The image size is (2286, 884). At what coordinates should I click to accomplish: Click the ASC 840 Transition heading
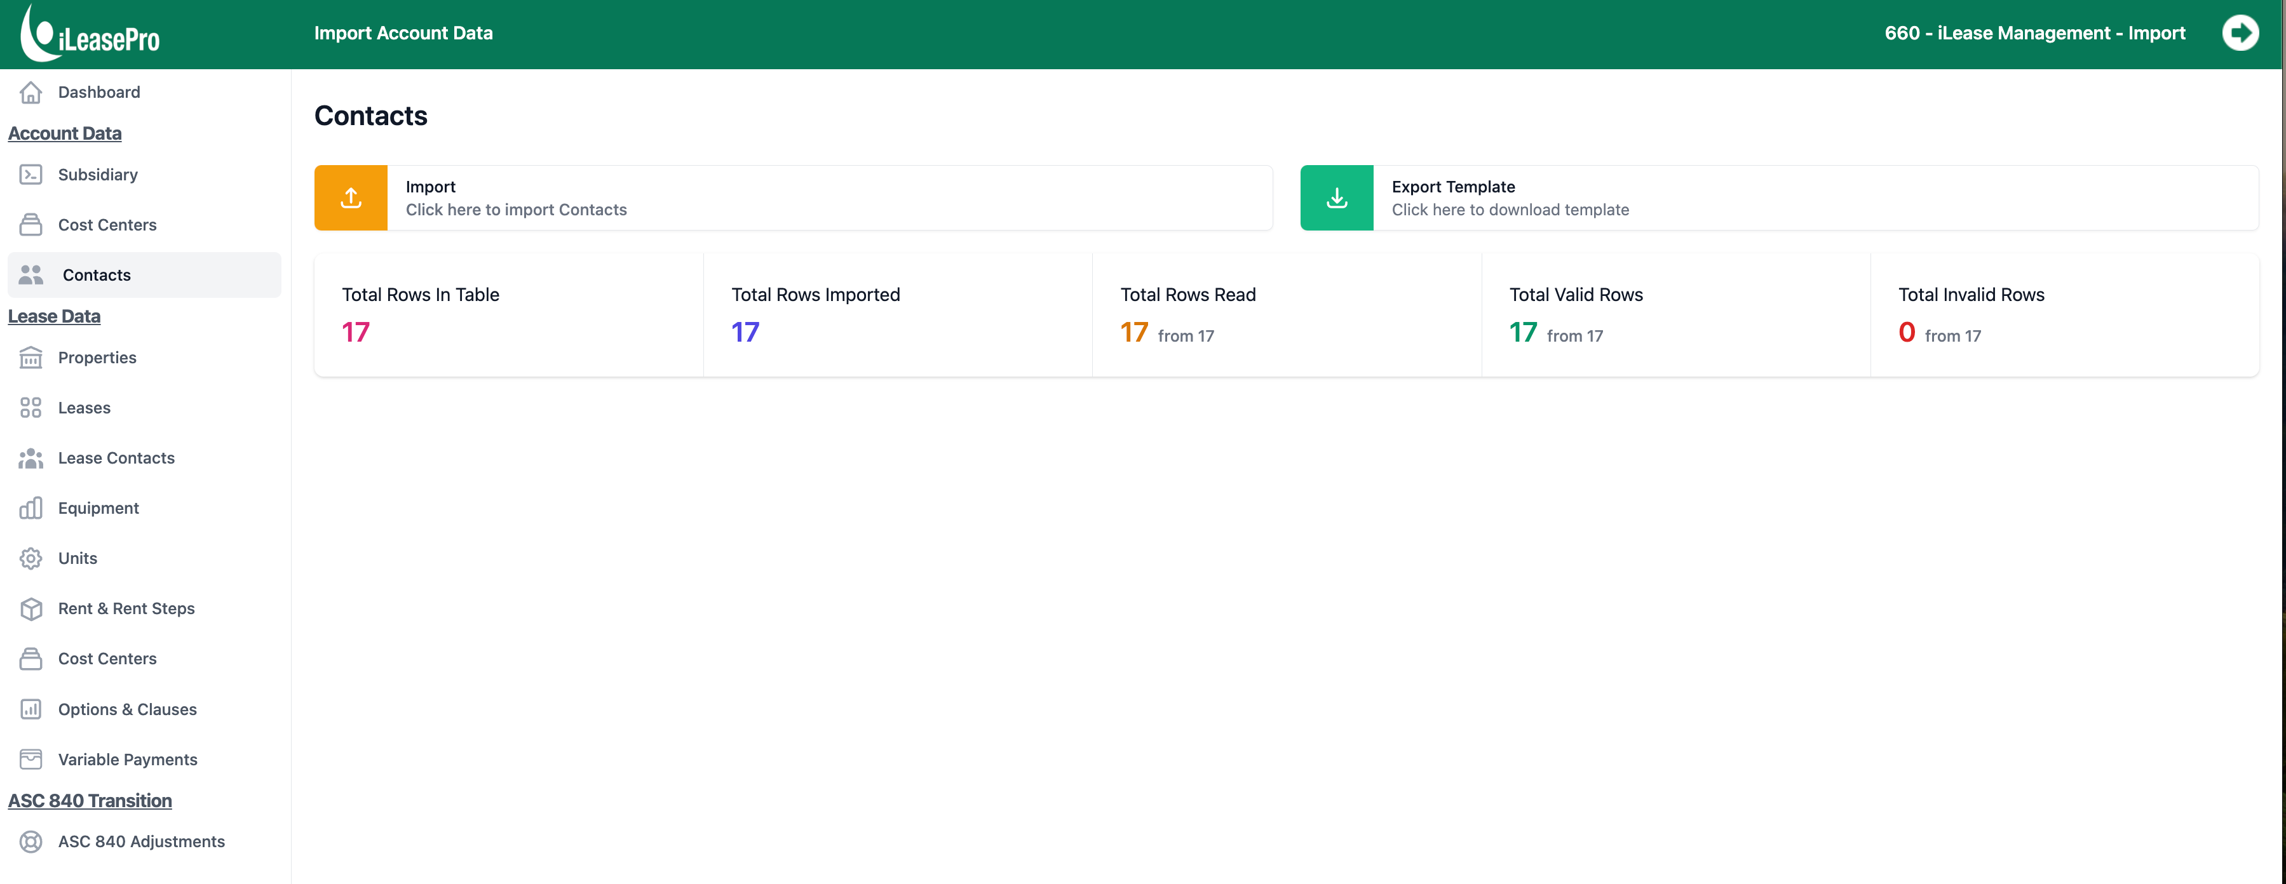tap(90, 801)
